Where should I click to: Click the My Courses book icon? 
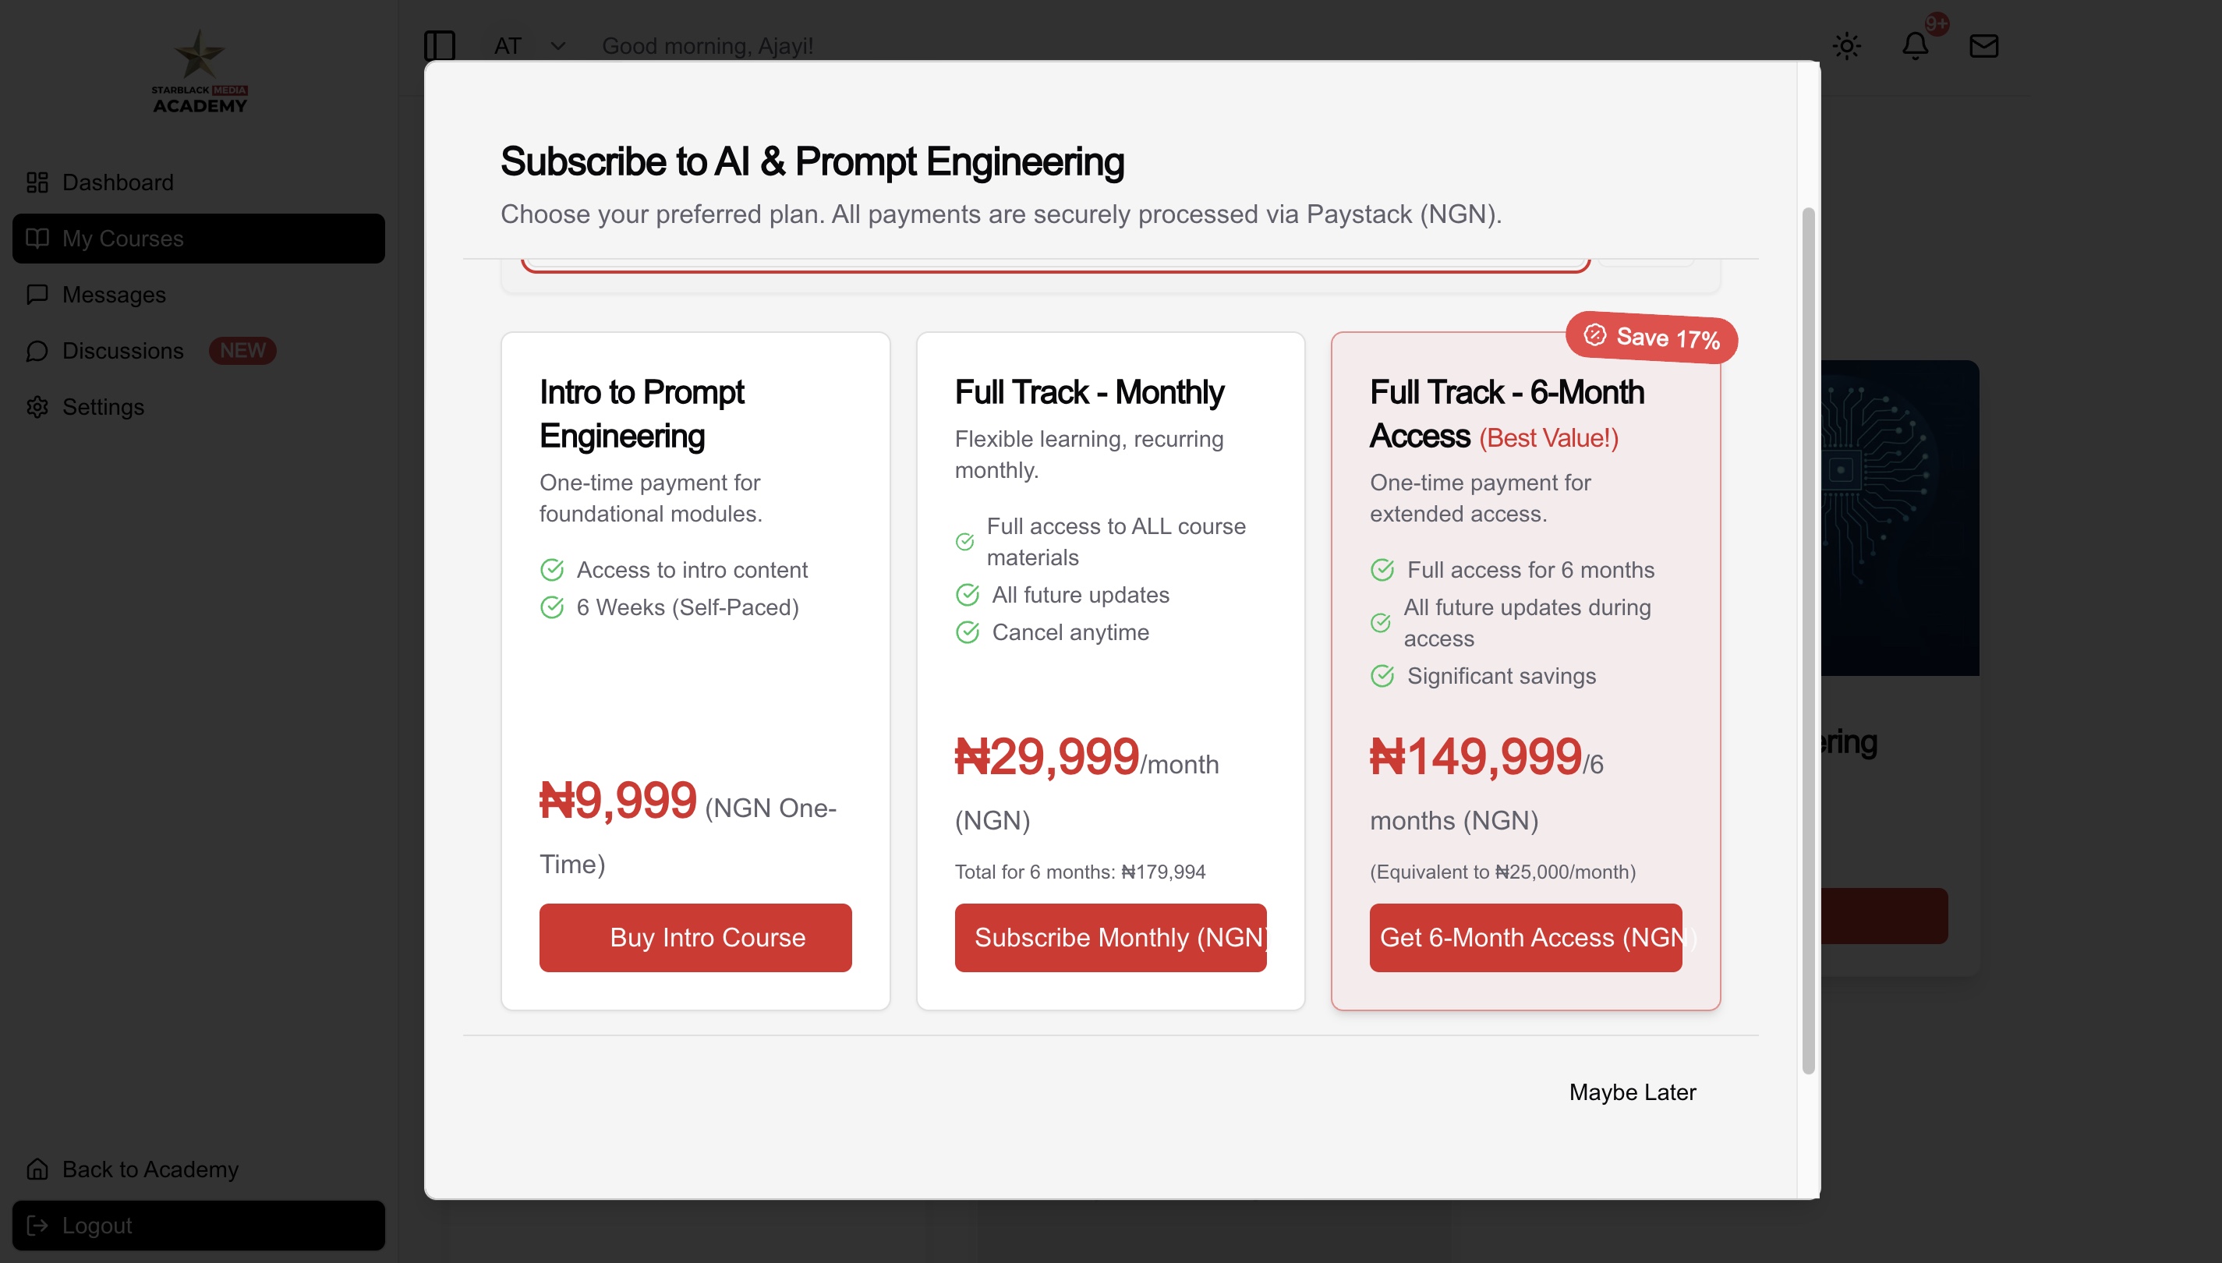tap(37, 239)
